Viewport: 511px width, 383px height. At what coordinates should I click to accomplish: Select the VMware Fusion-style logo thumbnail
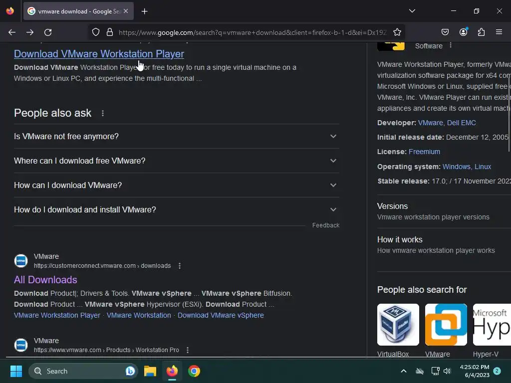click(446, 325)
